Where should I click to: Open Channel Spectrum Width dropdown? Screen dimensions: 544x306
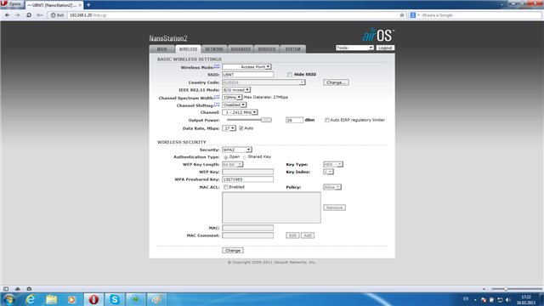pyautogui.click(x=232, y=98)
